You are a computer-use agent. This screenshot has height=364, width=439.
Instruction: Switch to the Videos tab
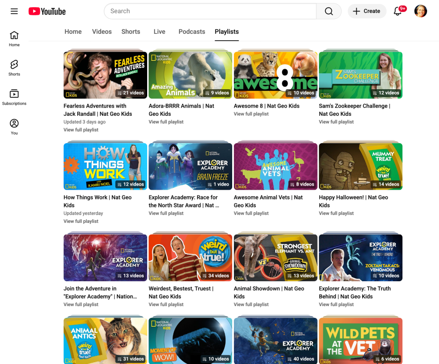102,32
